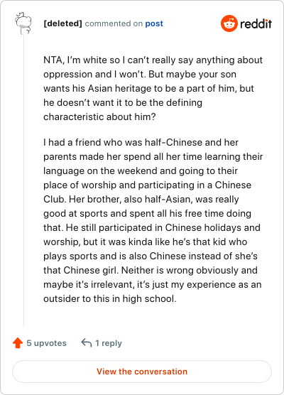
Task: Click the deleted user's avatar icon
Action: click(23, 23)
